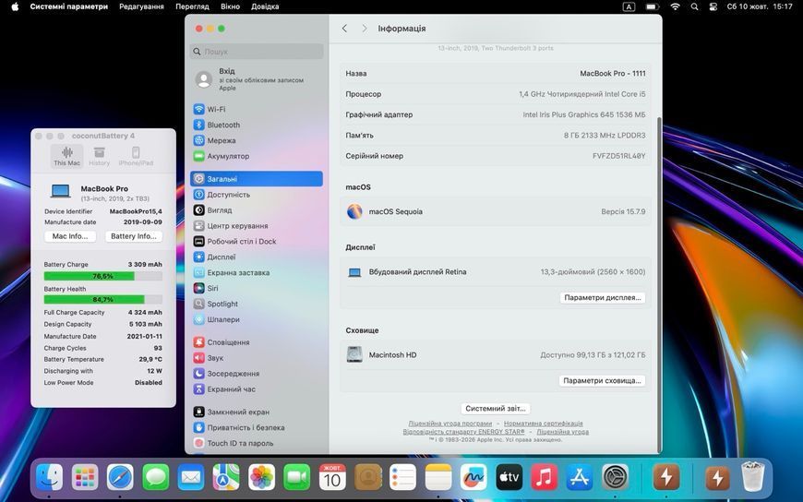
Task: Click Вхід Apple account sign-in row
Action: pyautogui.click(x=257, y=79)
